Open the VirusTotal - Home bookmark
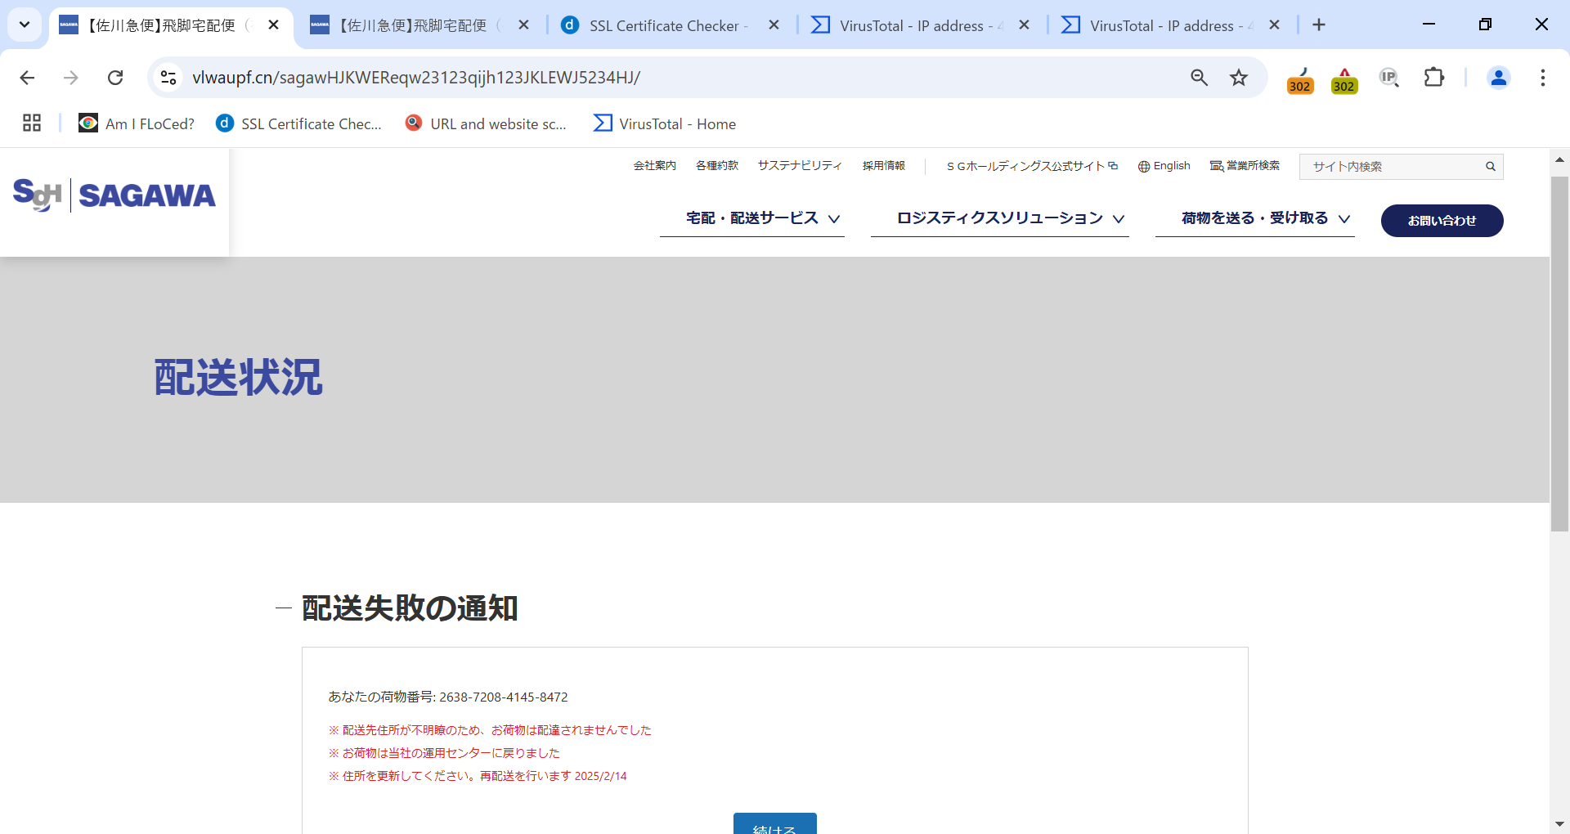The image size is (1570, 834). point(665,123)
